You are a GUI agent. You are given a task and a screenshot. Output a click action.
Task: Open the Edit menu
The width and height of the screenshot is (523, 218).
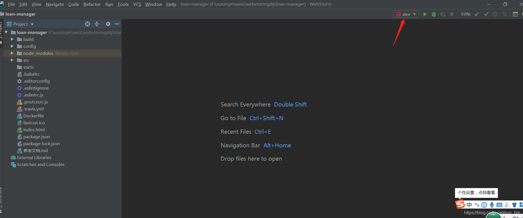[23, 4]
